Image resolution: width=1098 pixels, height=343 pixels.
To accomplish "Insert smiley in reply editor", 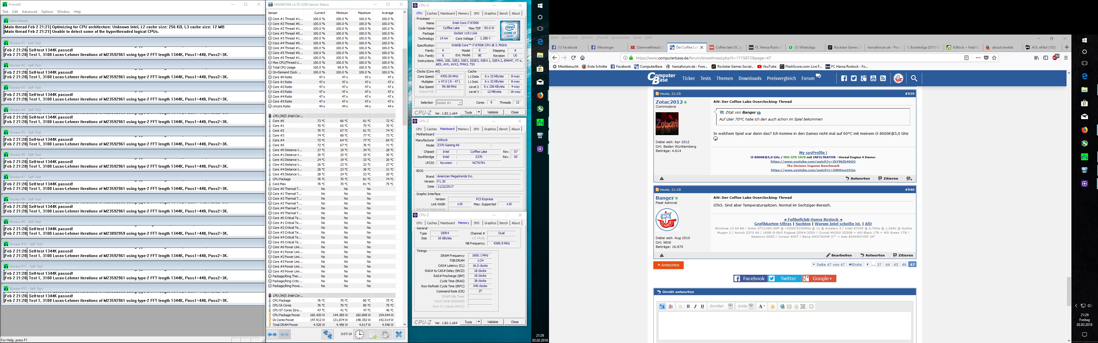I will (773, 306).
